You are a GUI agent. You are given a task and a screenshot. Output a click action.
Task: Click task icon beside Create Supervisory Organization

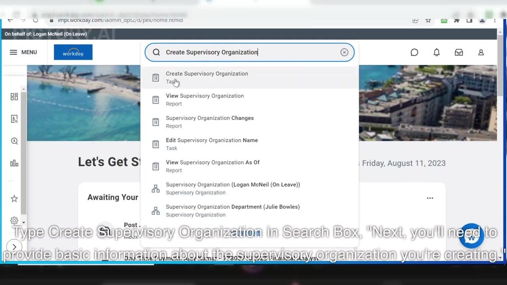pyautogui.click(x=156, y=78)
